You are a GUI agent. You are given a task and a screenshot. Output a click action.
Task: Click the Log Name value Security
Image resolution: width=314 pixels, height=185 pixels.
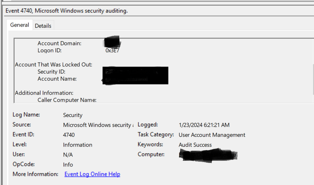pyautogui.click(x=73, y=115)
